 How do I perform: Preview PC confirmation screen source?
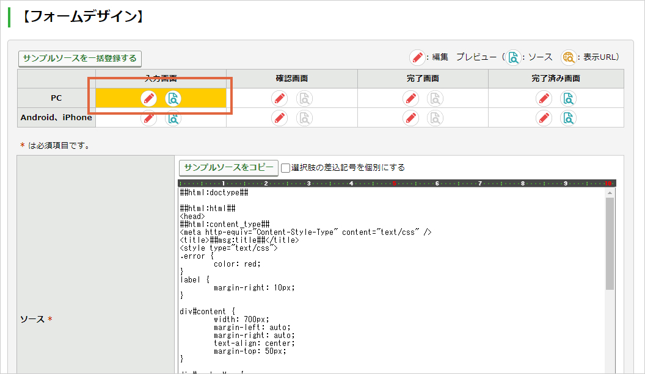(304, 99)
